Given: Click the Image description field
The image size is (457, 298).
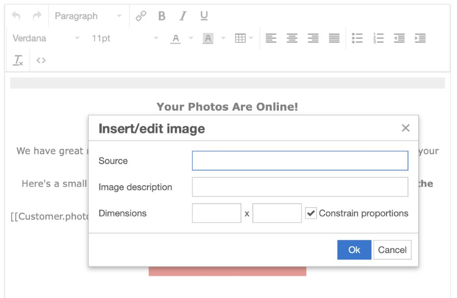Looking at the screenshot, I should point(300,187).
